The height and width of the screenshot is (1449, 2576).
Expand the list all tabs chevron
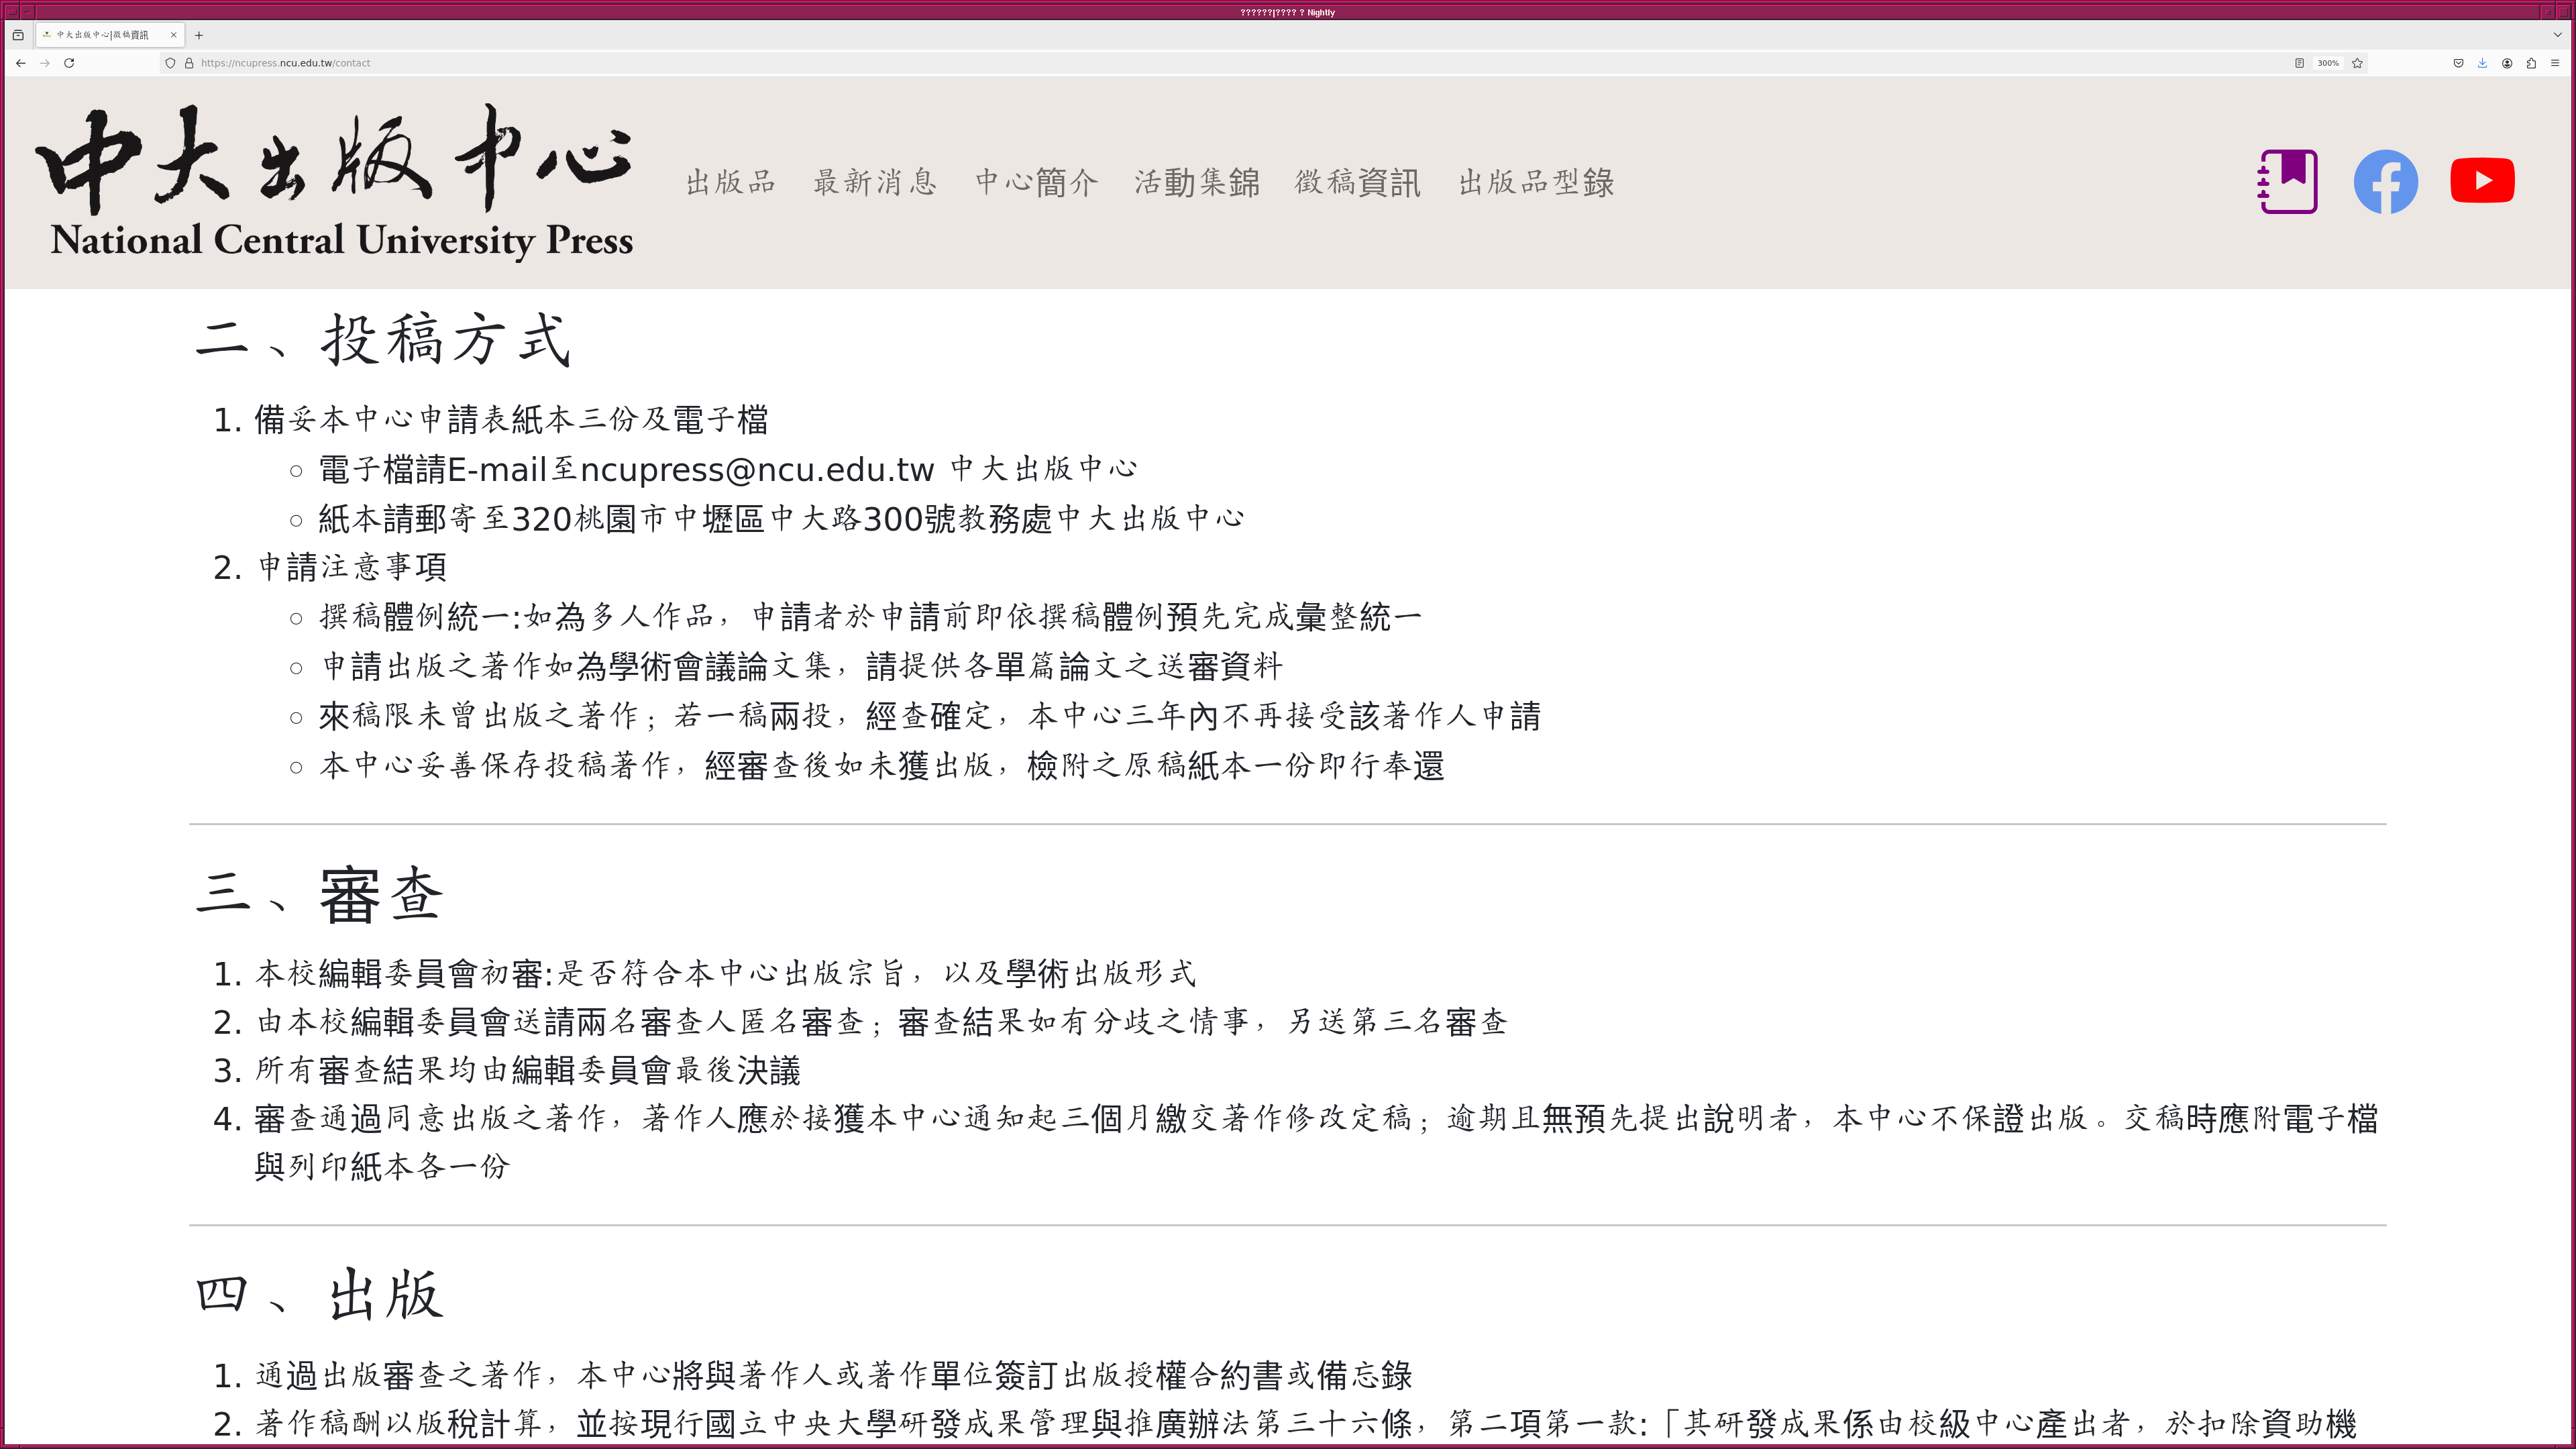(x=2557, y=35)
